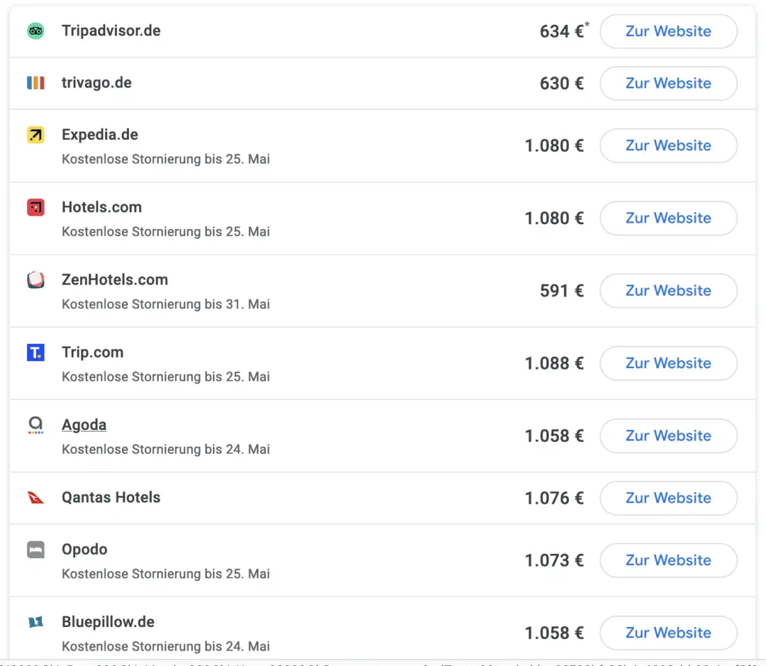The height and width of the screenshot is (666, 766).
Task: Click the trivago colored bars logo
Action: 36,83
